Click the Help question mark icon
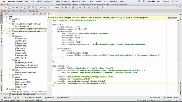This screenshot has height=102, width=182. [102, 8]
